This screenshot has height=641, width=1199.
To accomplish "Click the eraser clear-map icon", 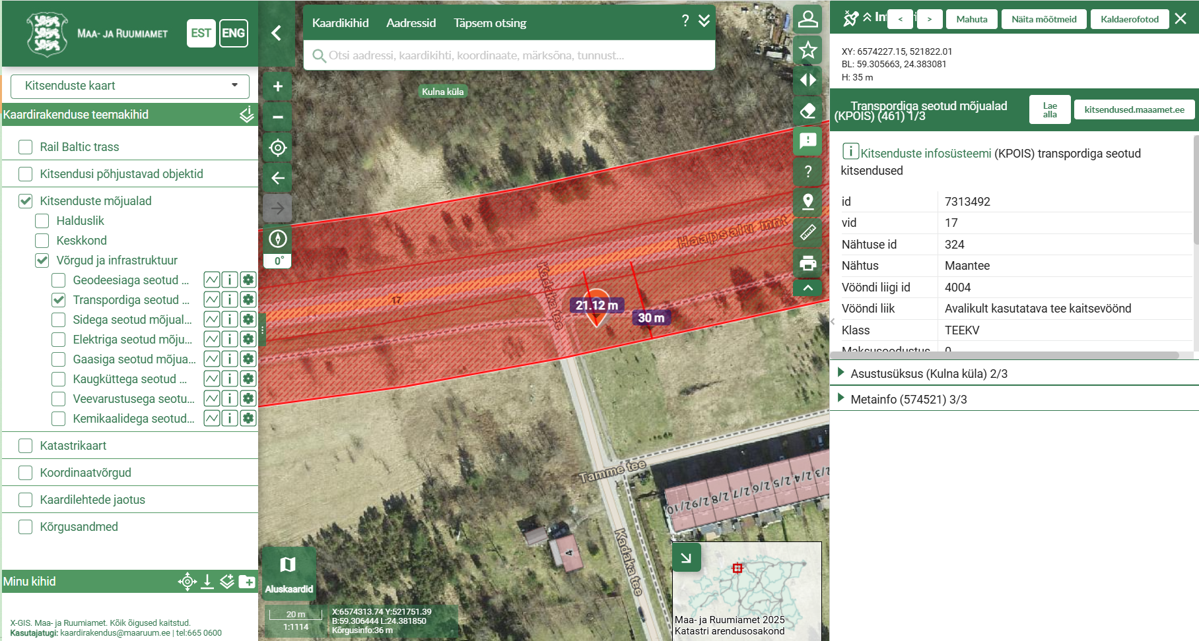I will click(x=807, y=111).
